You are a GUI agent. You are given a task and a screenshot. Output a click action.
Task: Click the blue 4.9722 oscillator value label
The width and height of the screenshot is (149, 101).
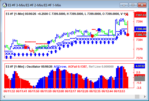point(140,66)
